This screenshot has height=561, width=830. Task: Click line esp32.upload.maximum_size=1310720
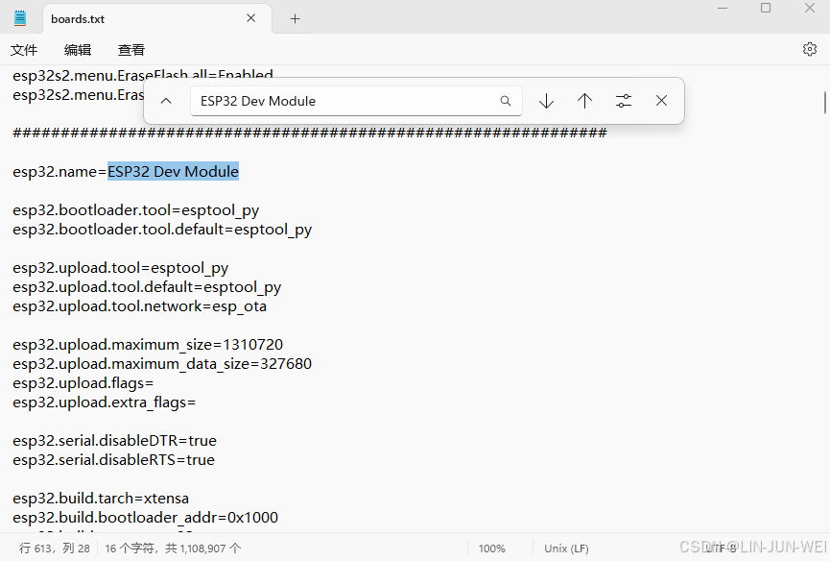click(x=148, y=345)
